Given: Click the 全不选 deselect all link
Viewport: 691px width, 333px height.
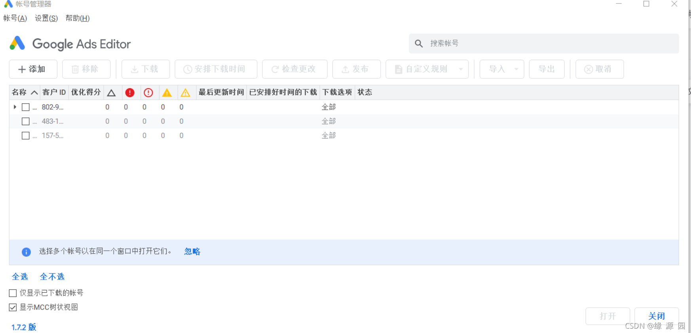Looking at the screenshot, I should (x=52, y=276).
